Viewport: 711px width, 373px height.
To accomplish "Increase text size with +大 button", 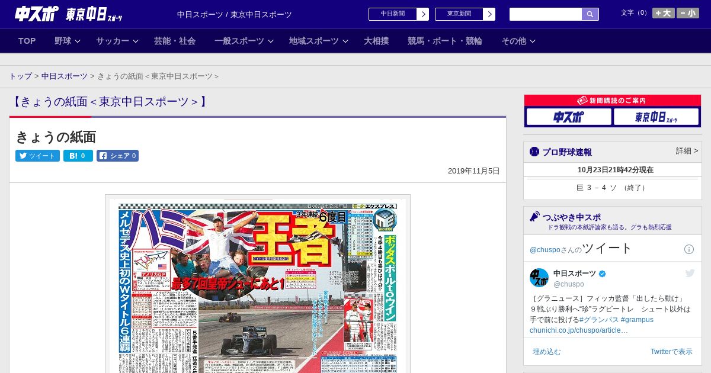I will [663, 13].
